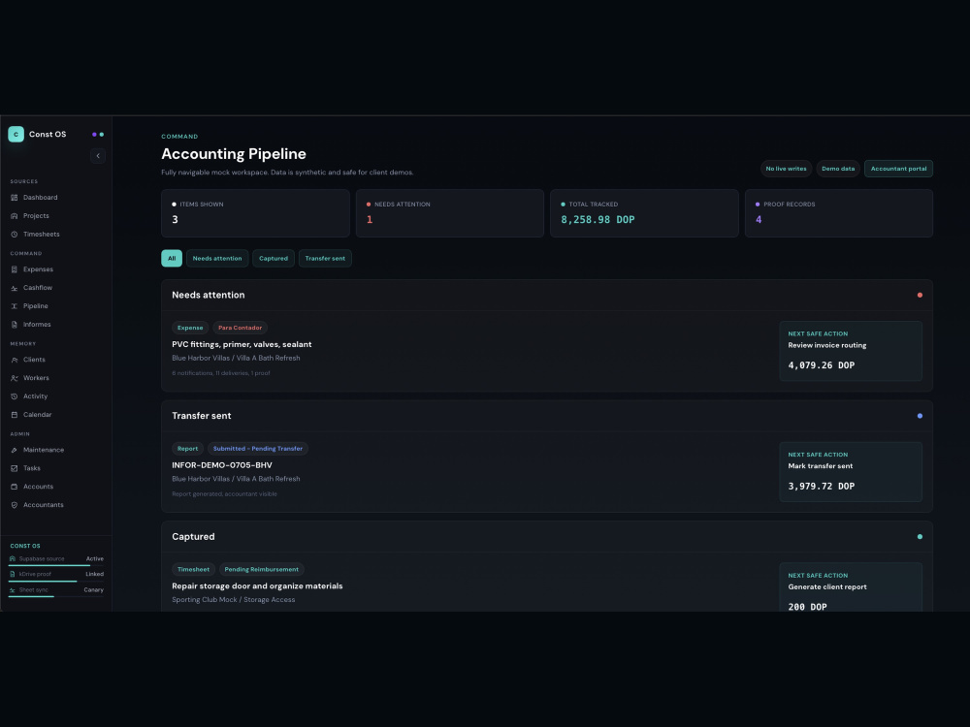Click the kDrive proof status icon

[x=13, y=574]
